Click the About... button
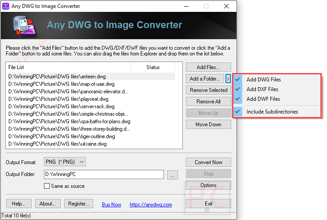The image size is (327, 220). click(48, 204)
